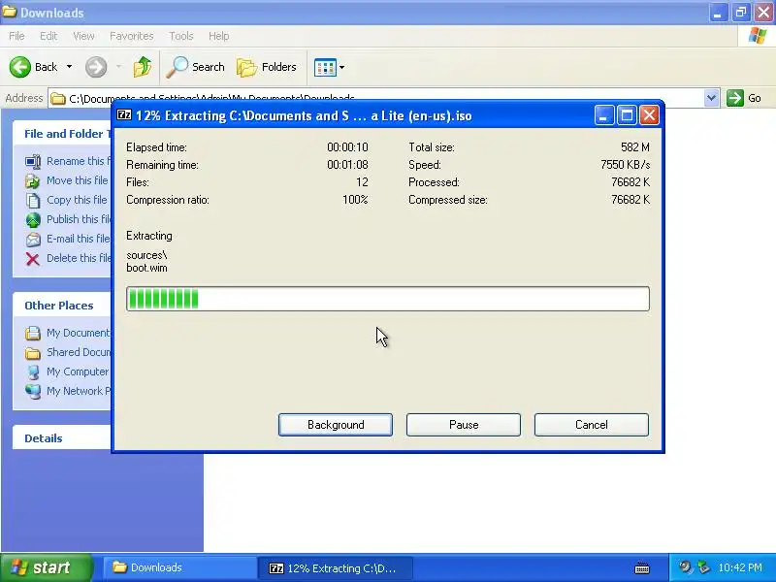The height and width of the screenshot is (582, 776).
Task: Click the greyed-out Forward arrow icon
Action: (96, 67)
